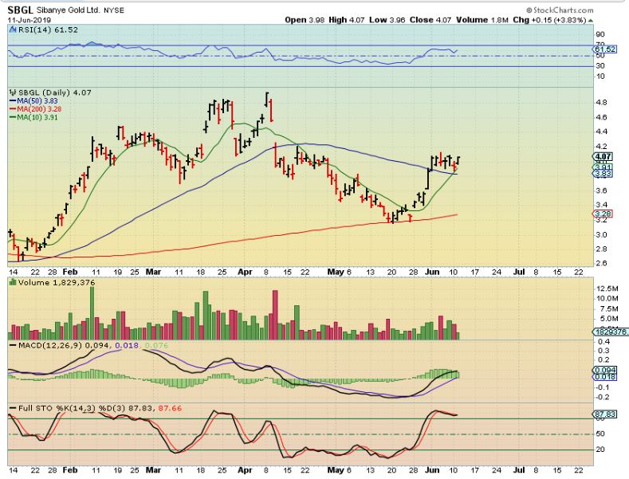Click the Apr label on the price axis
The image size is (629, 479).
(245, 272)
